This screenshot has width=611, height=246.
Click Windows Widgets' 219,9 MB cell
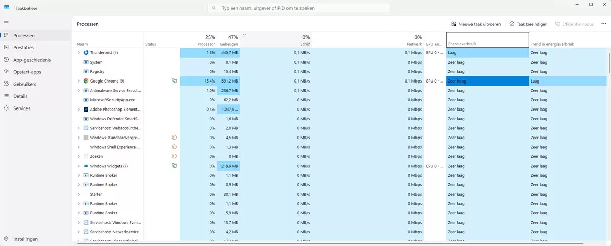(229, 166)
